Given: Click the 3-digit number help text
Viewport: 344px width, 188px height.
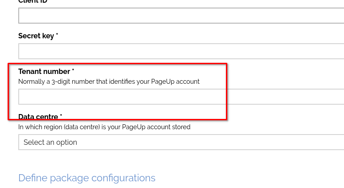Looking at the screenshot, I should coord(109,82).
